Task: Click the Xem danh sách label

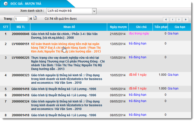Action: [32, 11]
